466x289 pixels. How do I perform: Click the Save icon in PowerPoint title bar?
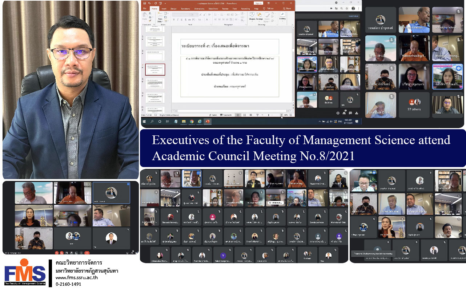pos(144,3)
